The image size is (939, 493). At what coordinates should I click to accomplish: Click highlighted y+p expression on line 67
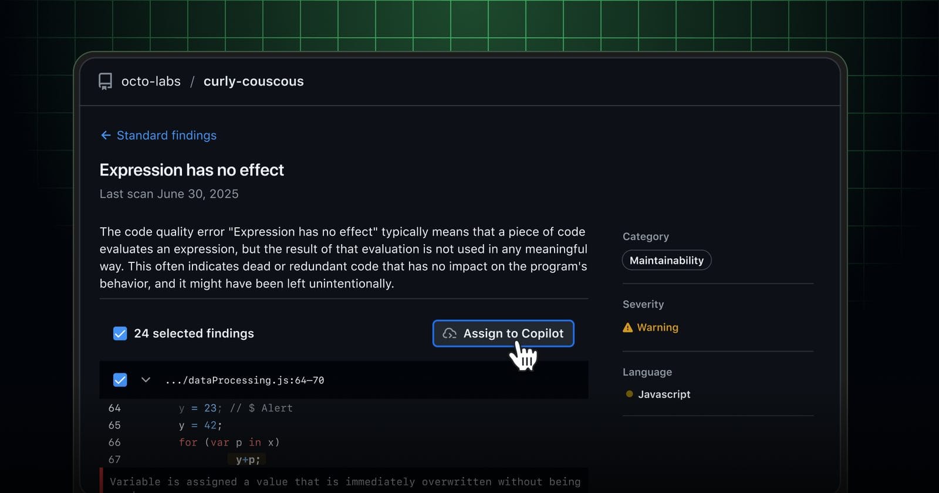pos(248,460)
